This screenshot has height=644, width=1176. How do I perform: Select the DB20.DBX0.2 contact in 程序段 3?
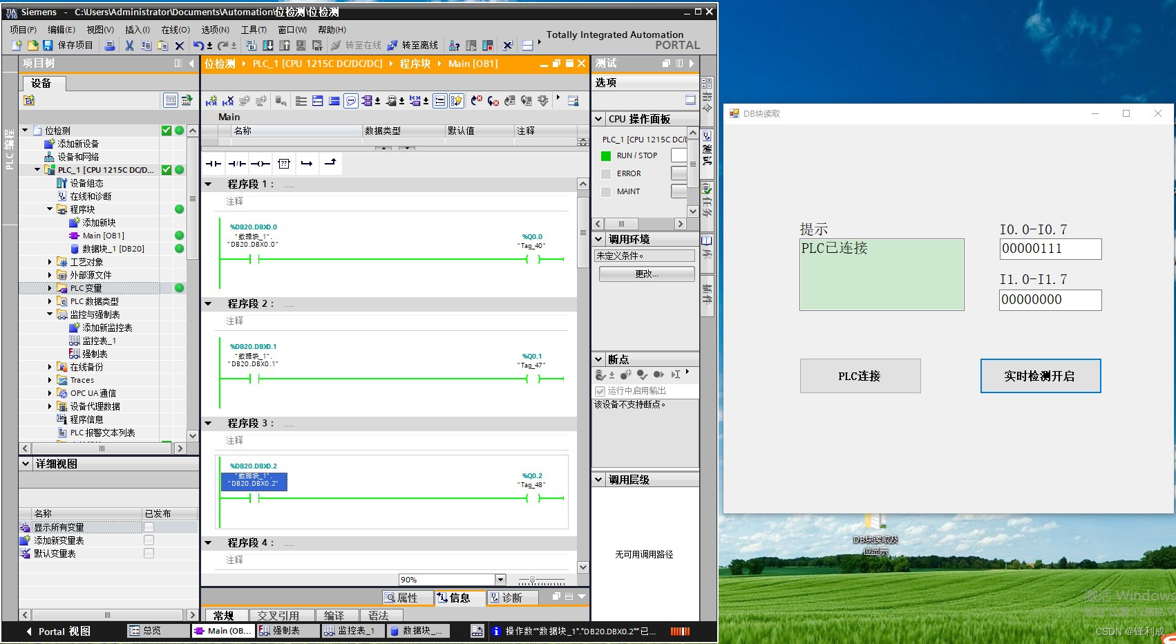(254, 498)
